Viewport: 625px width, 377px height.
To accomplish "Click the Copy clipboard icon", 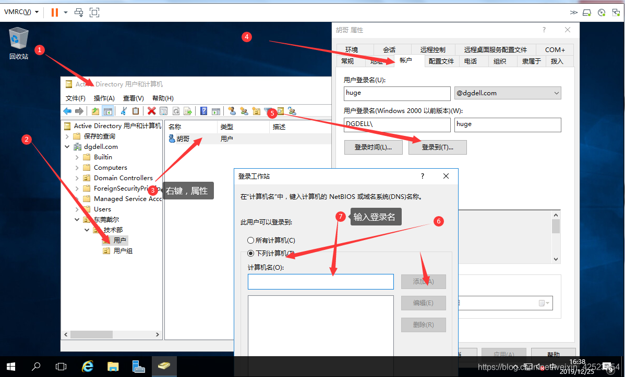I will 136,111.
